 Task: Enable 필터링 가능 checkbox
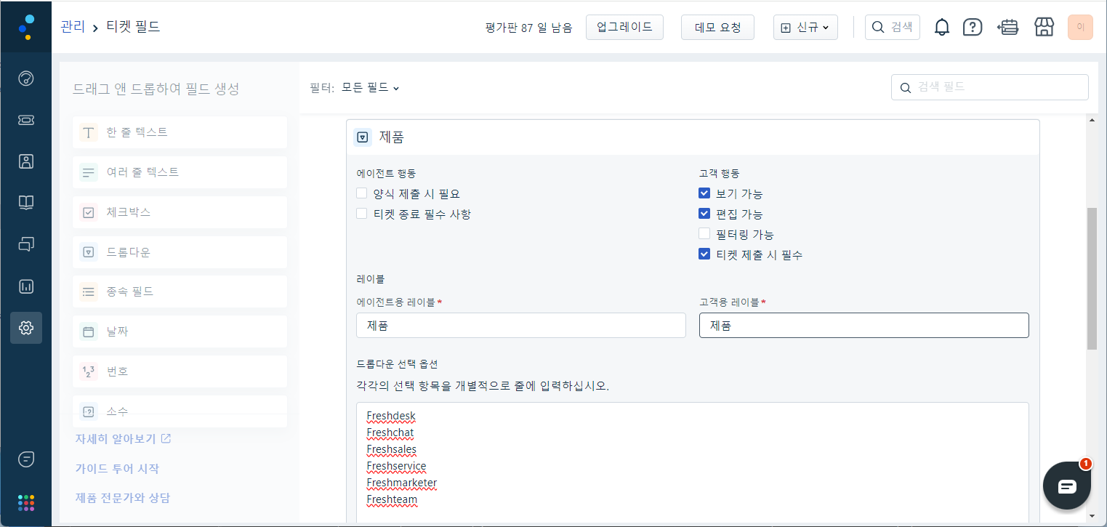pyautogui.click(x=704, y=234)
